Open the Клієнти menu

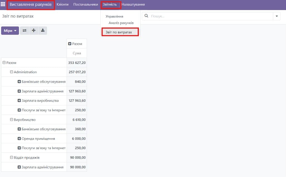click(62, 4)
